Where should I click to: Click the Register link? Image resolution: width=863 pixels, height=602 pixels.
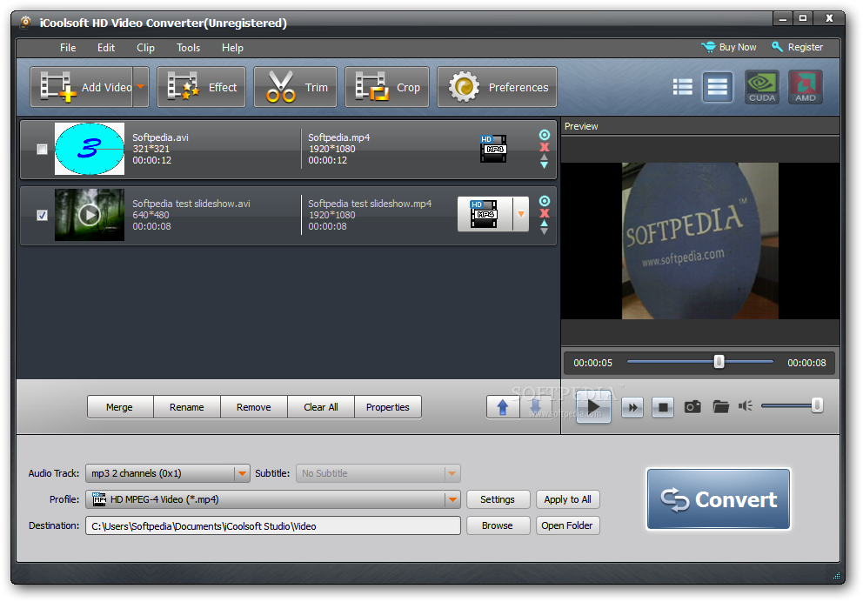coord(797,47)
